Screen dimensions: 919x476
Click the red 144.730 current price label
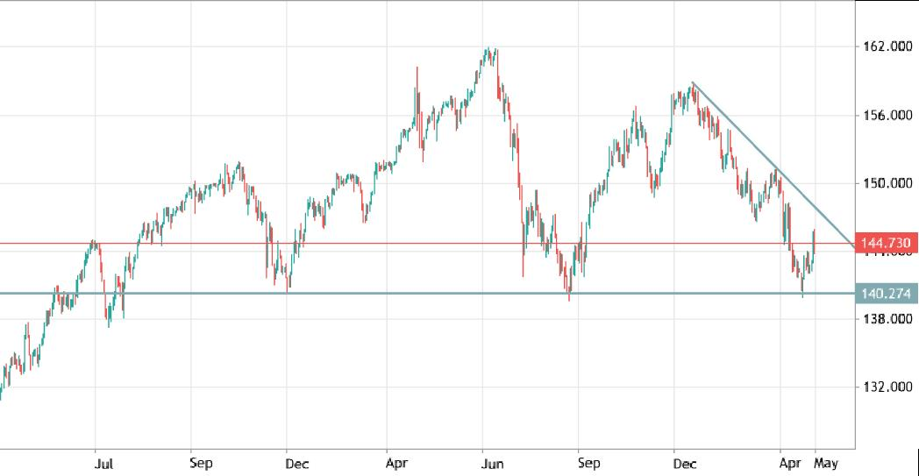click(885, 243)
